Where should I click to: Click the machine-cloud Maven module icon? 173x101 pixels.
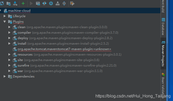click(x=6, y=11)
